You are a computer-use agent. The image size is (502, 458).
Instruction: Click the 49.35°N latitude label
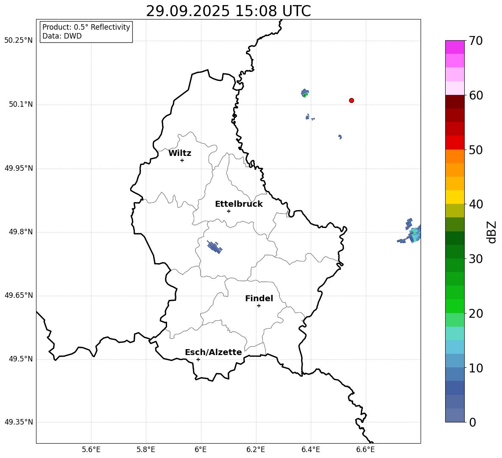pyautogui.click(x=19, y=422)
